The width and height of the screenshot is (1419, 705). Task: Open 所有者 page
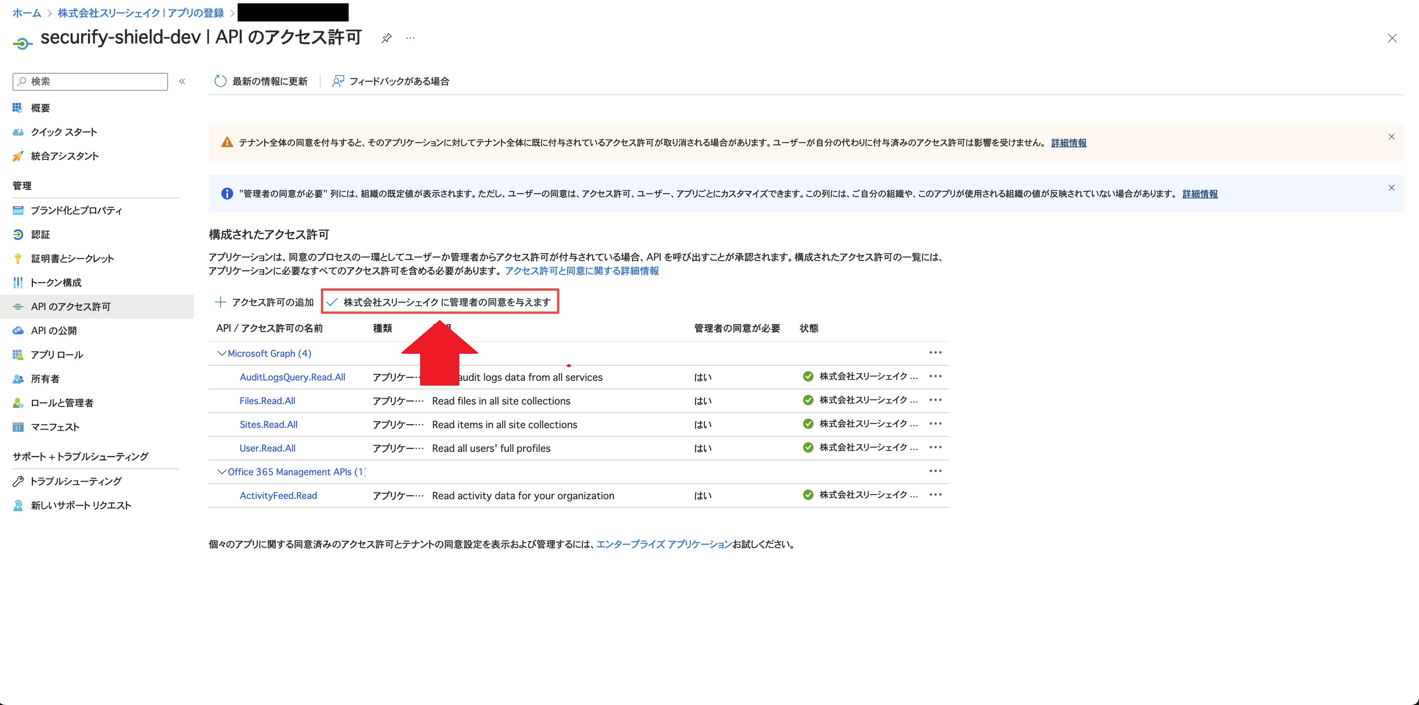(x=36, y=379)
